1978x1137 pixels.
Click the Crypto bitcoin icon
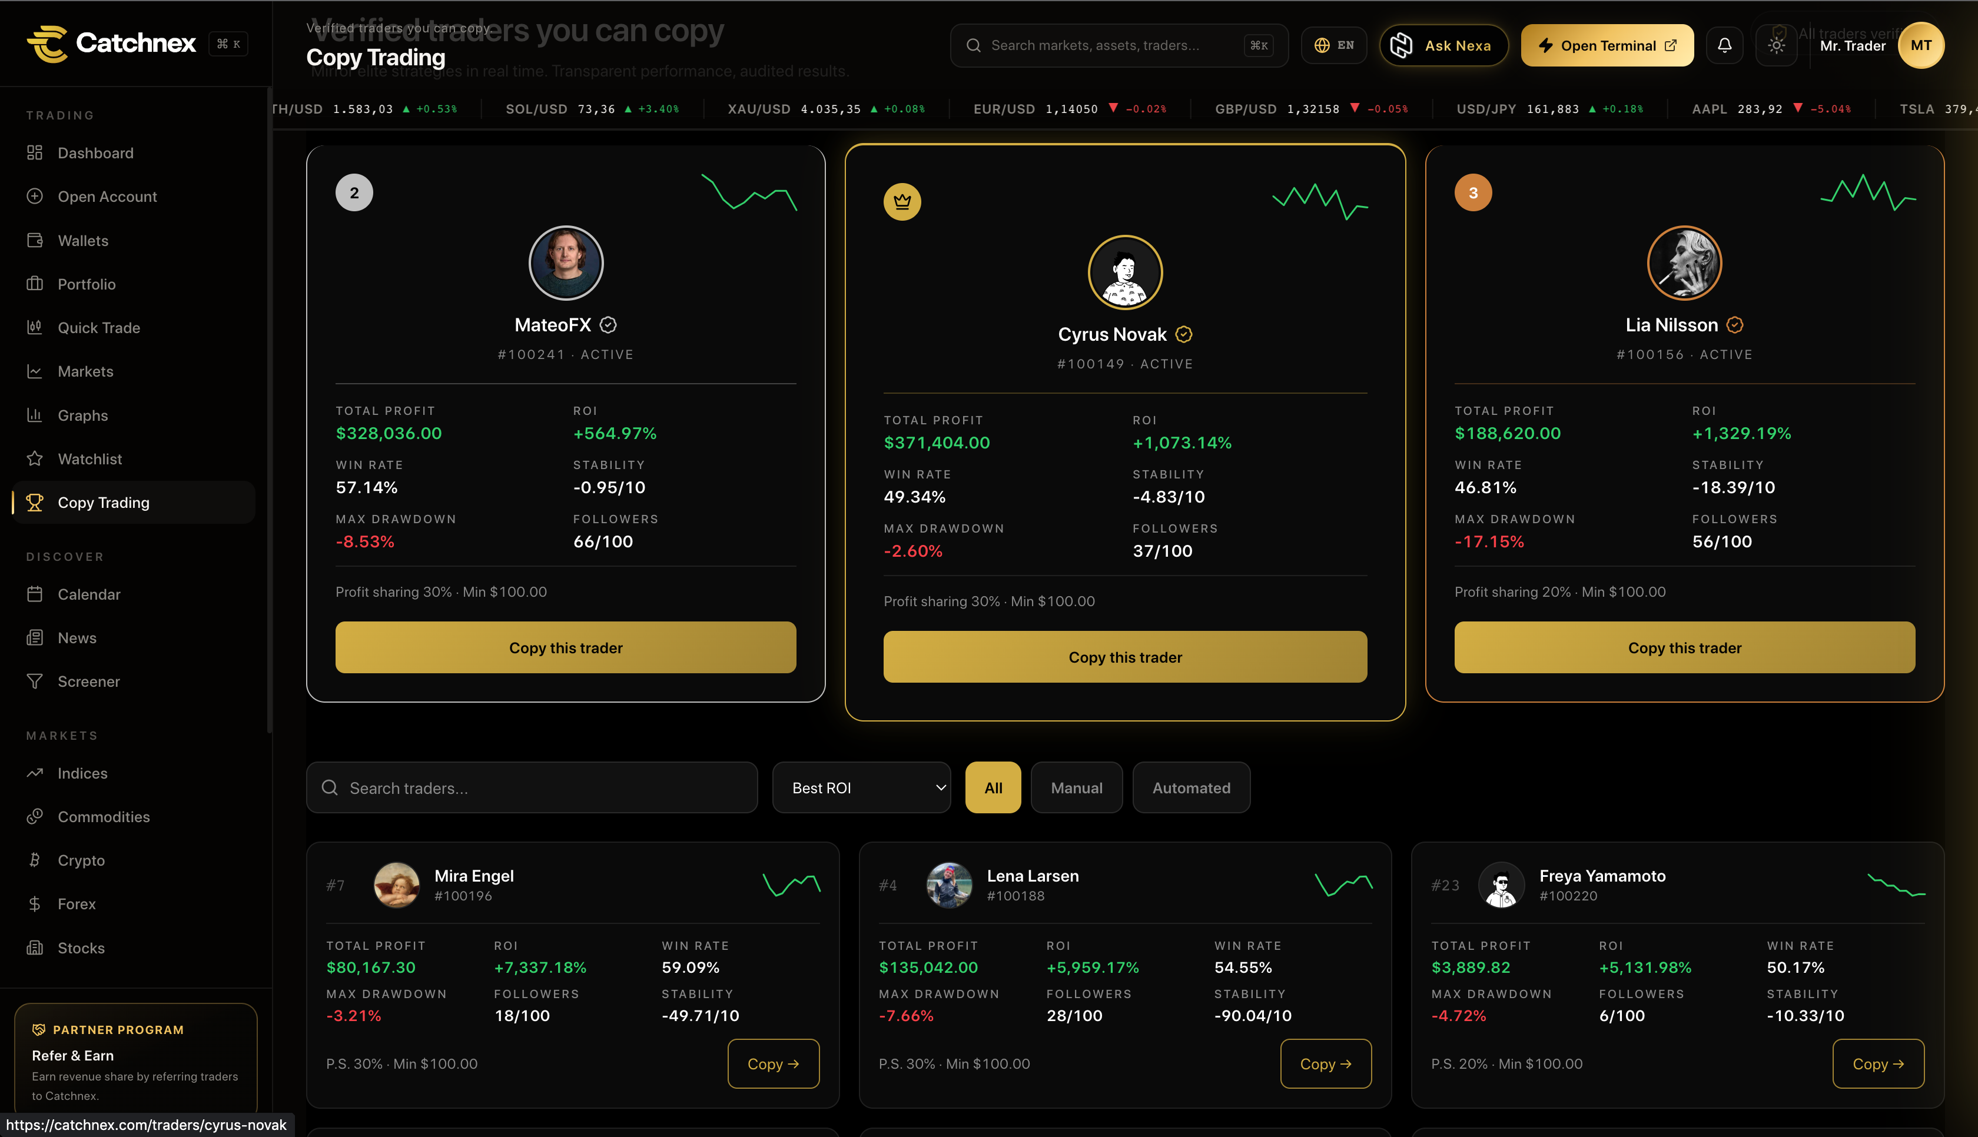pyautogui.click(x=34, y=860)
